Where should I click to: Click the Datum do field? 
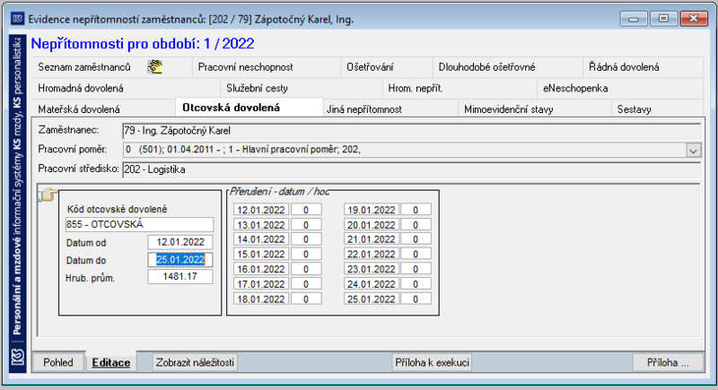[x=180, y=260]
